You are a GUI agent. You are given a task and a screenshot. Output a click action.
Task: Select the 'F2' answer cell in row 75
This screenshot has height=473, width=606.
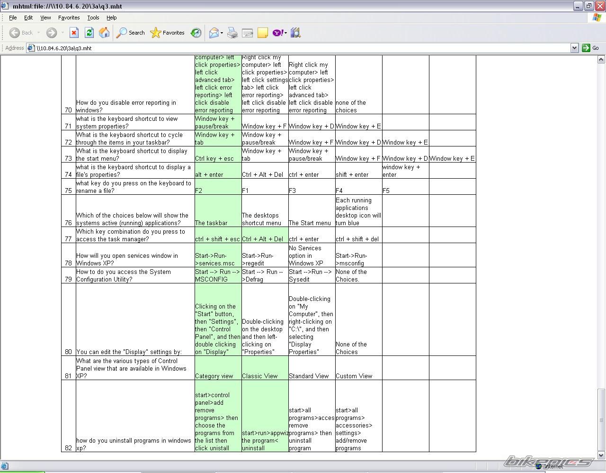point(218,187)
